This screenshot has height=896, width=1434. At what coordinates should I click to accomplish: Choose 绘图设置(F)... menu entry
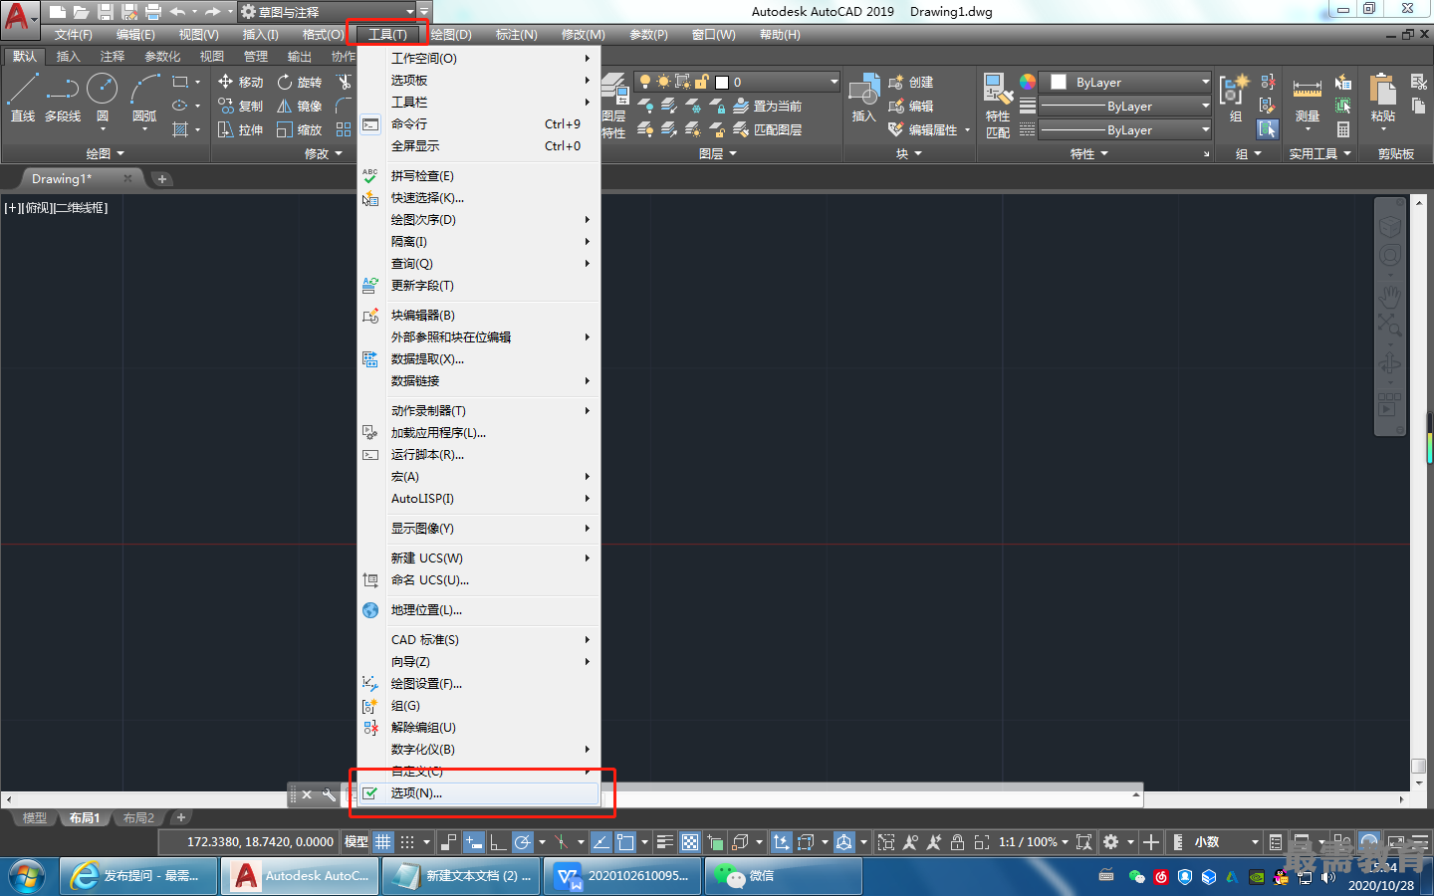point(480,684)
